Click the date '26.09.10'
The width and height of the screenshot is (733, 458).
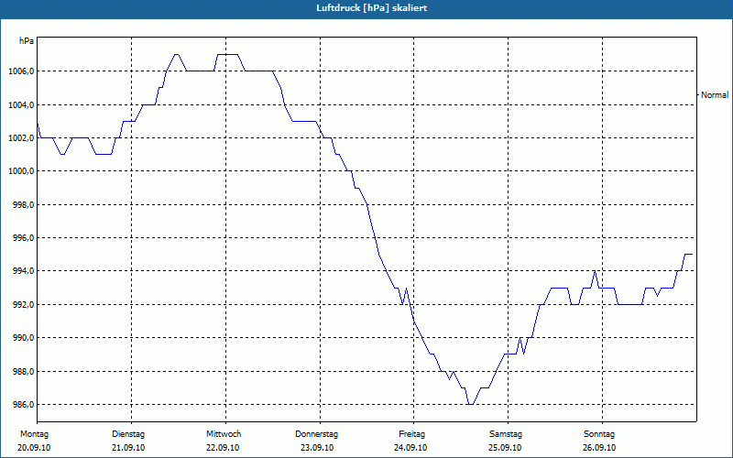(599, 448)
